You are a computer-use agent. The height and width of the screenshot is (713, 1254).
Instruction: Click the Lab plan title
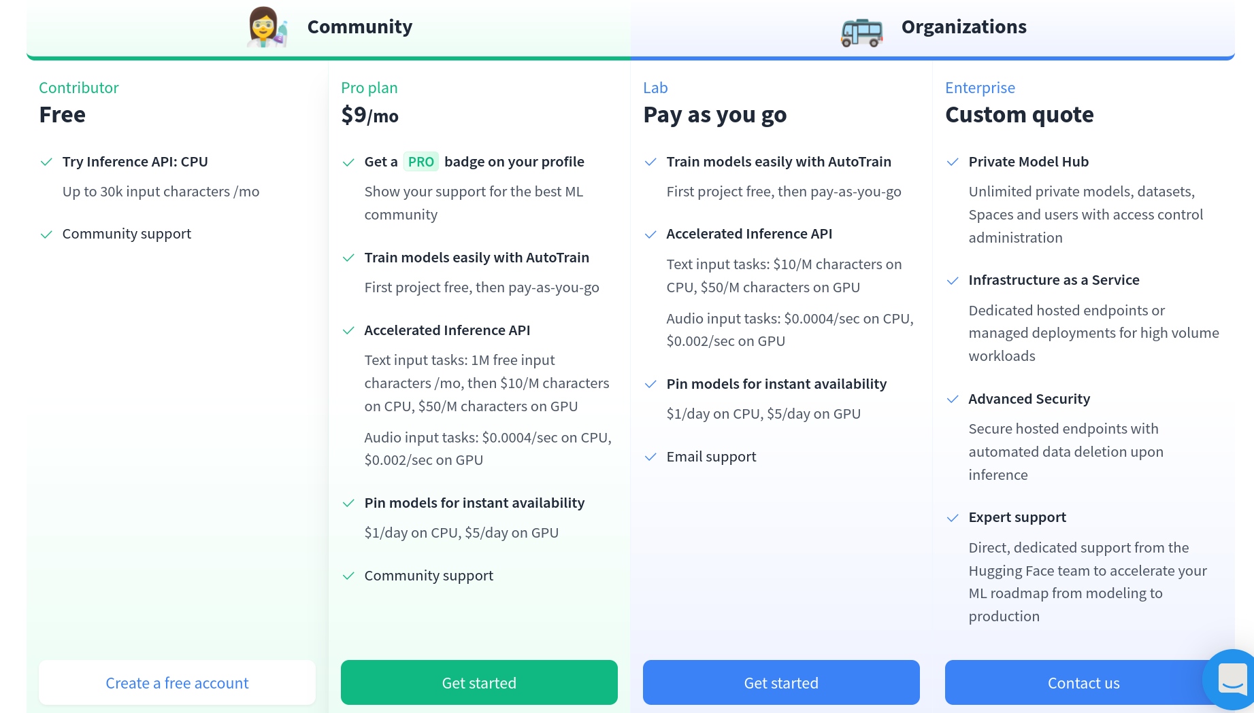(x=655, y=88)
